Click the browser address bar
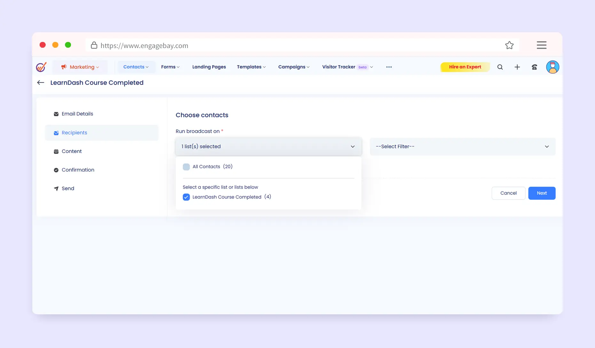Viewport: 595px width, 348px height. (288, 45)
